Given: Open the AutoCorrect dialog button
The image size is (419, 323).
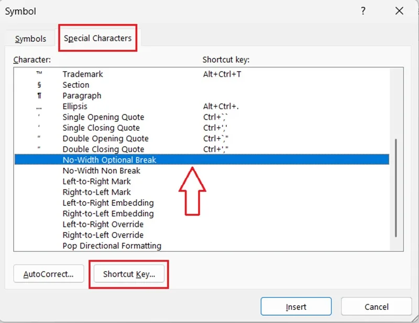Looking at the screenshot, I should click(49, 274).
